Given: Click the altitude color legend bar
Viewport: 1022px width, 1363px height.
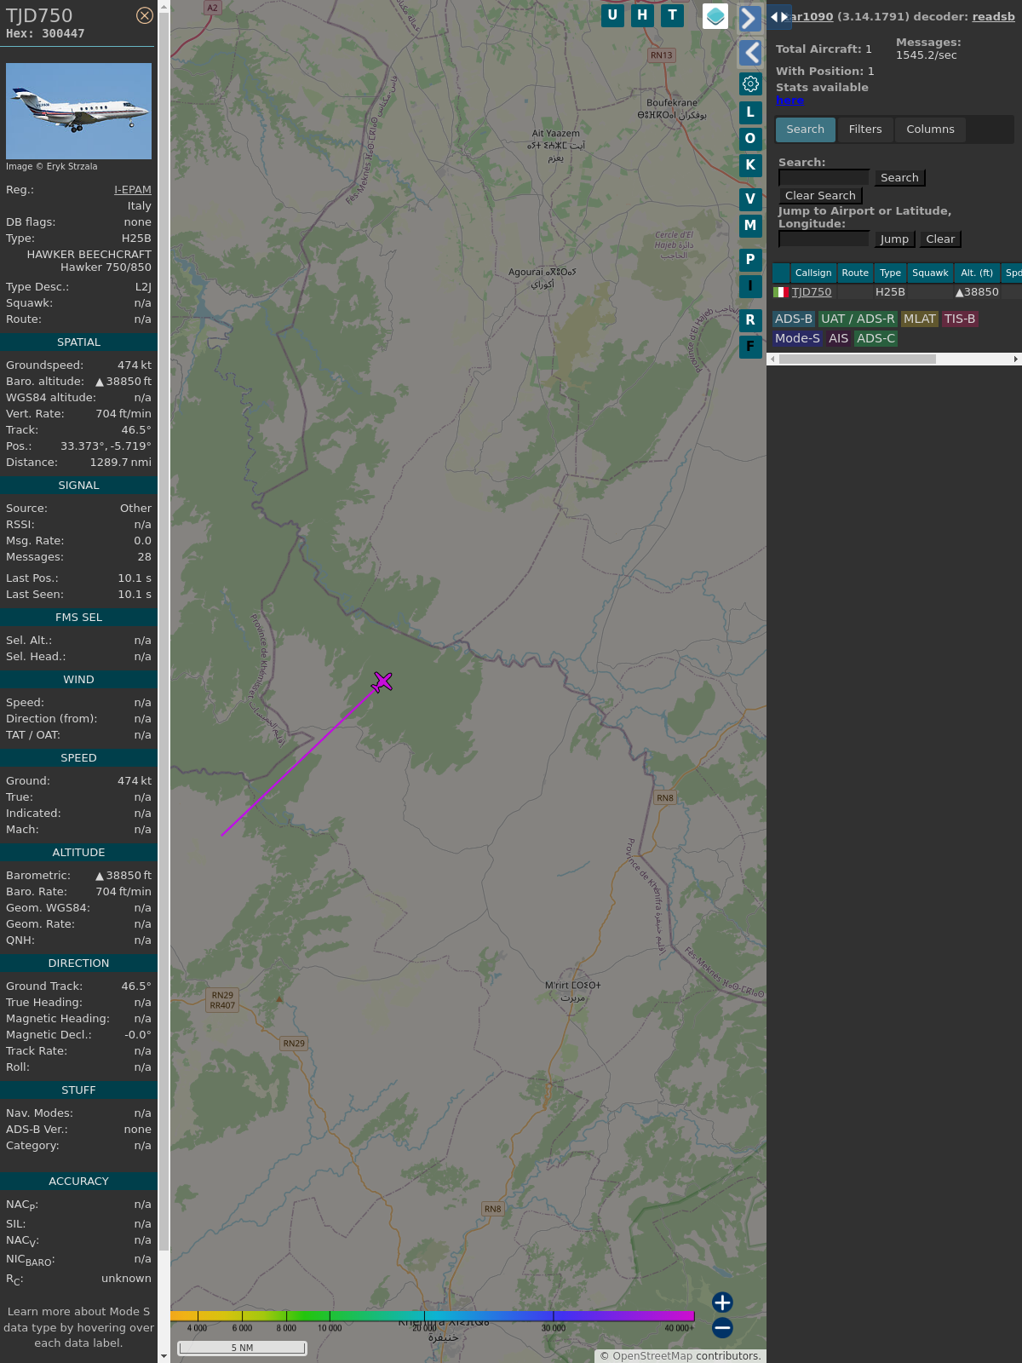Looking at the screenshot, I should coord(433,1316).
